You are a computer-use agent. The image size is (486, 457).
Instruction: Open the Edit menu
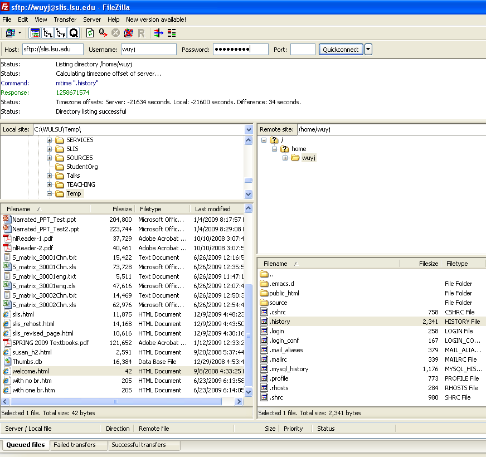pos(23,20)
